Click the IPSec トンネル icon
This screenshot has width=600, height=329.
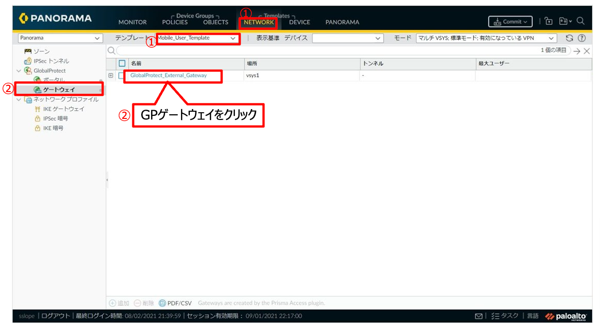pyautogui.click(x=27, y=61)
